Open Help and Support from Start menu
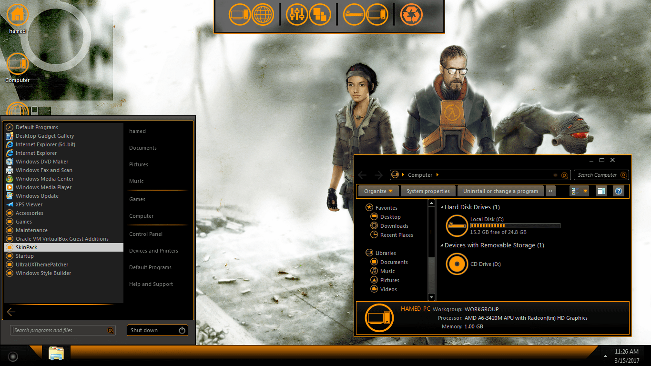Screen dimensions: 651x366 [x=151, y=284]
